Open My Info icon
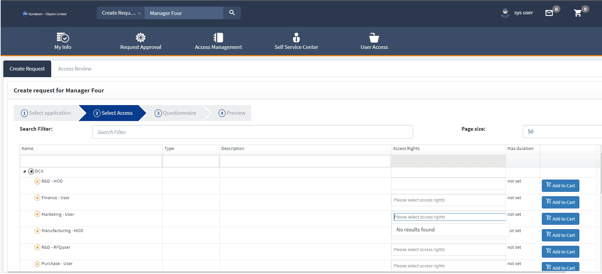The height and width of the screenshot is (274, 602). [x=63, y=38]
